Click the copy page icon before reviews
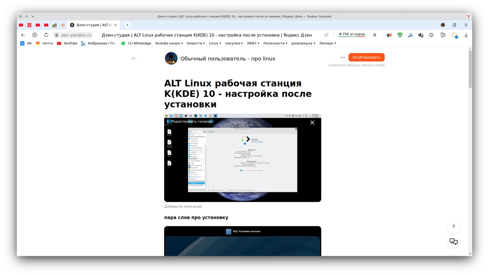The height and width of the screenshot is (275, 489). (326, 35)
